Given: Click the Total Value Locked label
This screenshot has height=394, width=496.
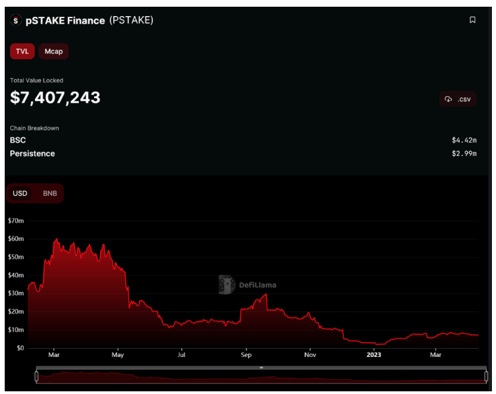Looking at the screenshot, I should [36, 80].
